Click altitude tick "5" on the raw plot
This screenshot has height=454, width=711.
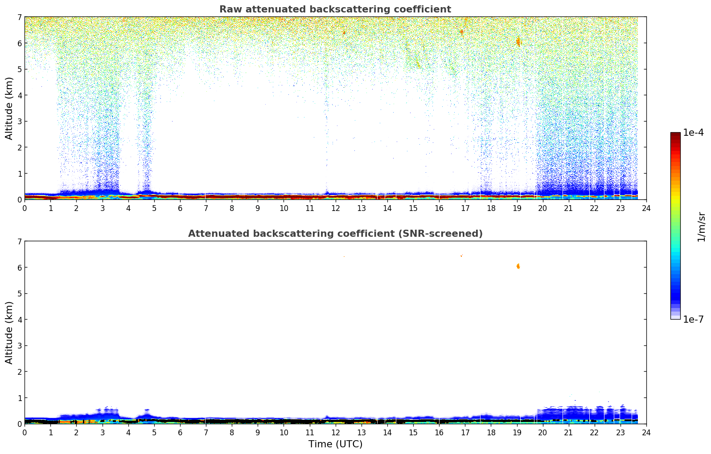click(19, 69)
